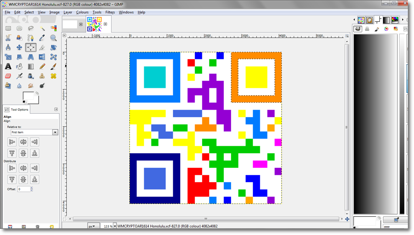Select the Measure compass tool
Screen dimensions: 414x235
[8, 47]
